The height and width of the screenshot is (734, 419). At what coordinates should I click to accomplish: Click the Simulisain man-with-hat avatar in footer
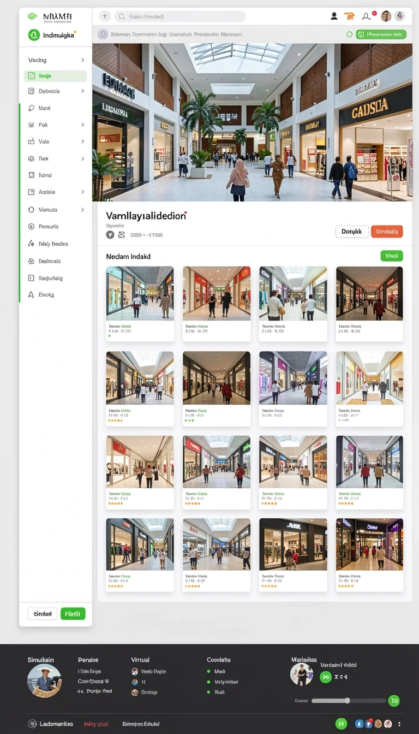[44, 680]
